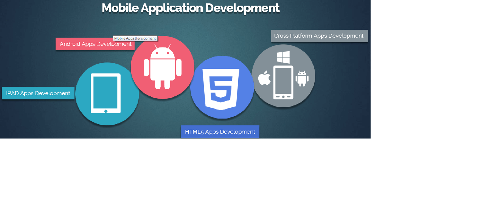Click the Mobile Apps Development tooltip
Screen dimensions: 478x201
point(135,38)
